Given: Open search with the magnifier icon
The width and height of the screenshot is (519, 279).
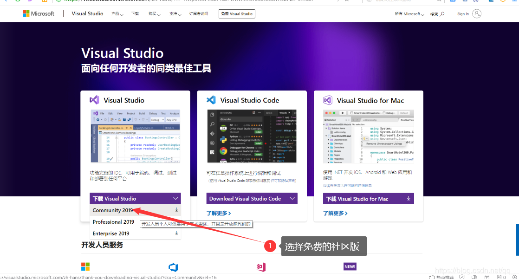Looking at the screenshot, I should coord(442,14).
